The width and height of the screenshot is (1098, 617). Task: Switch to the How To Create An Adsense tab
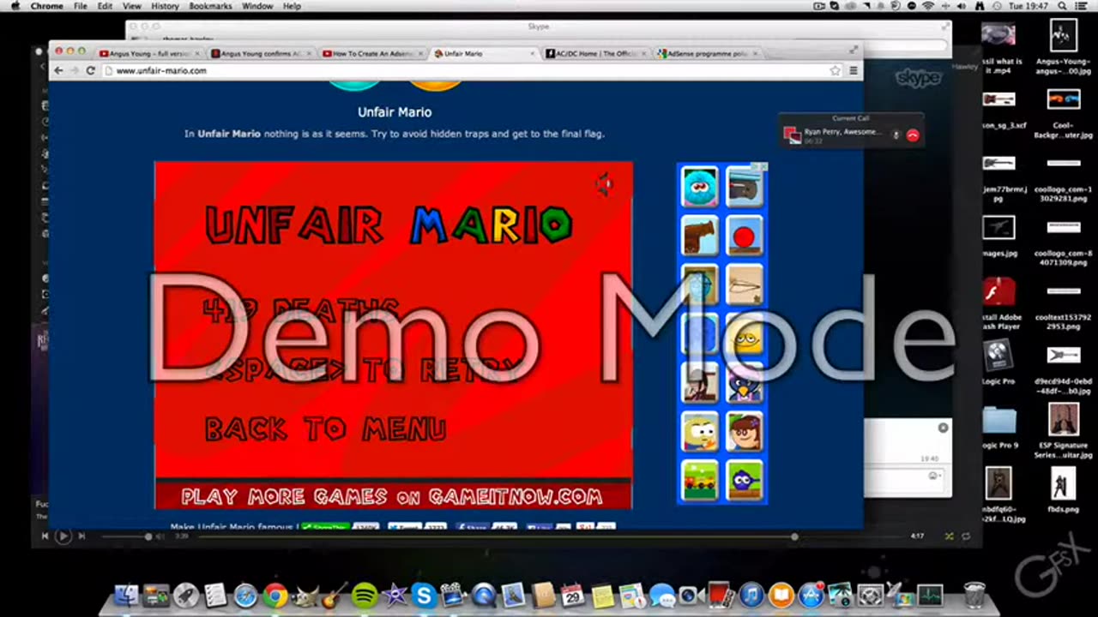pyautogui.click(x=371, y=53)
